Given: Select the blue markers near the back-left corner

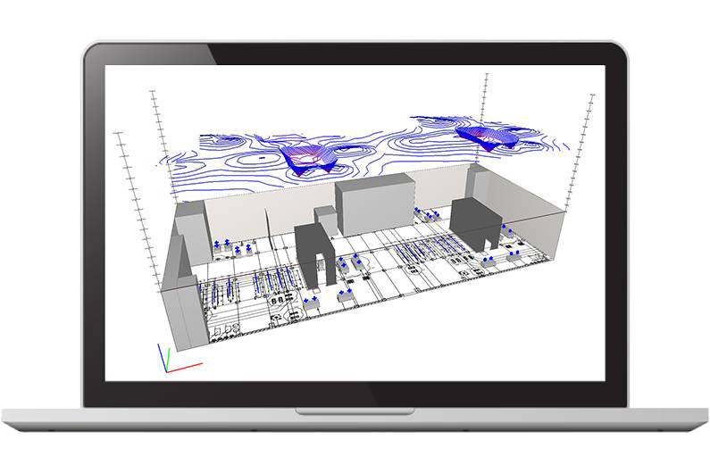Looking at the screenshot, I should (x=221, y=243).
